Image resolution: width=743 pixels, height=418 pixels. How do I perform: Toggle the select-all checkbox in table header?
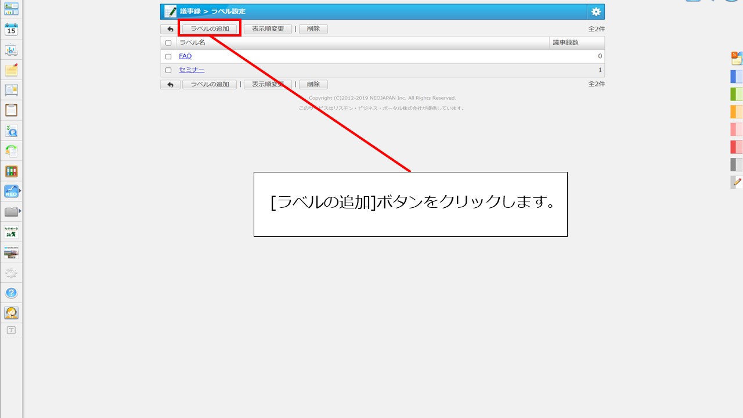168,43
